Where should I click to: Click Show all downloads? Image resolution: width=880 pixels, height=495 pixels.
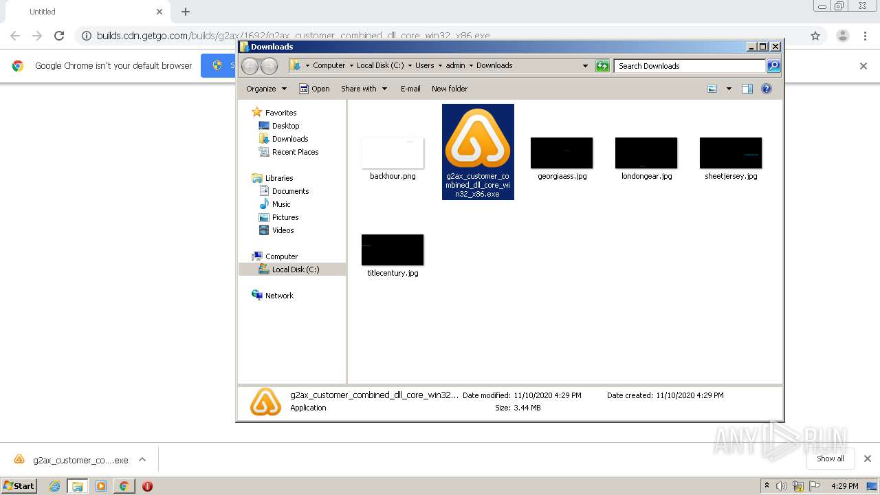[830, 459]
